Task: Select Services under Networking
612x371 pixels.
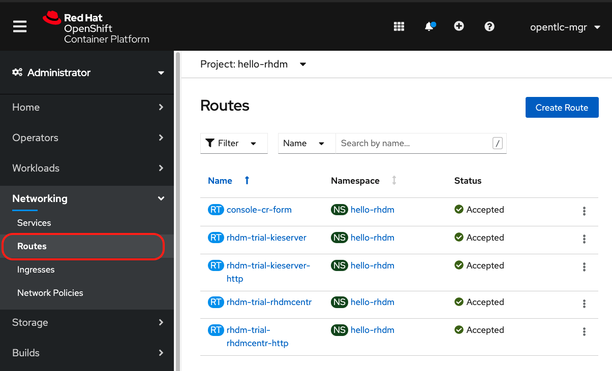Action: (34, 223)
